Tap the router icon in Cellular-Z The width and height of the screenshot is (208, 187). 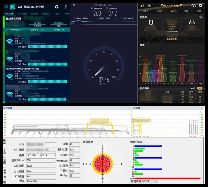pyautogui.click(x=192, y=22)
